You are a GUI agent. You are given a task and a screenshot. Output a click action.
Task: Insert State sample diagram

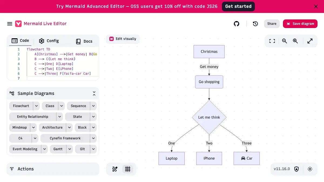(77, 117)
